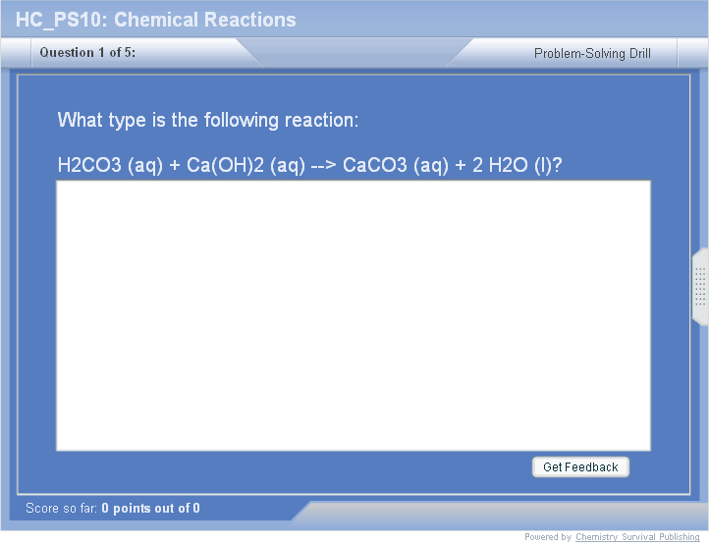709x546 pixels.
Task: Click inside the white answer box
Action: (x=354, y=315)
